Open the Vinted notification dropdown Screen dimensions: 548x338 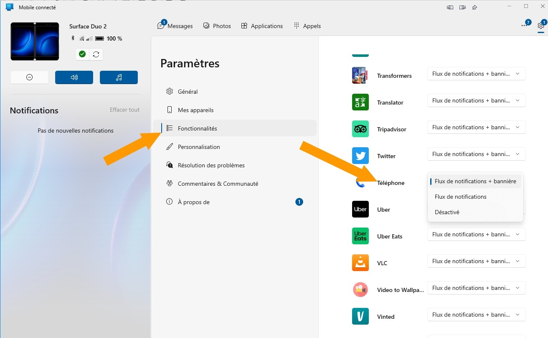pyautogui.click(x=476, y=315)
